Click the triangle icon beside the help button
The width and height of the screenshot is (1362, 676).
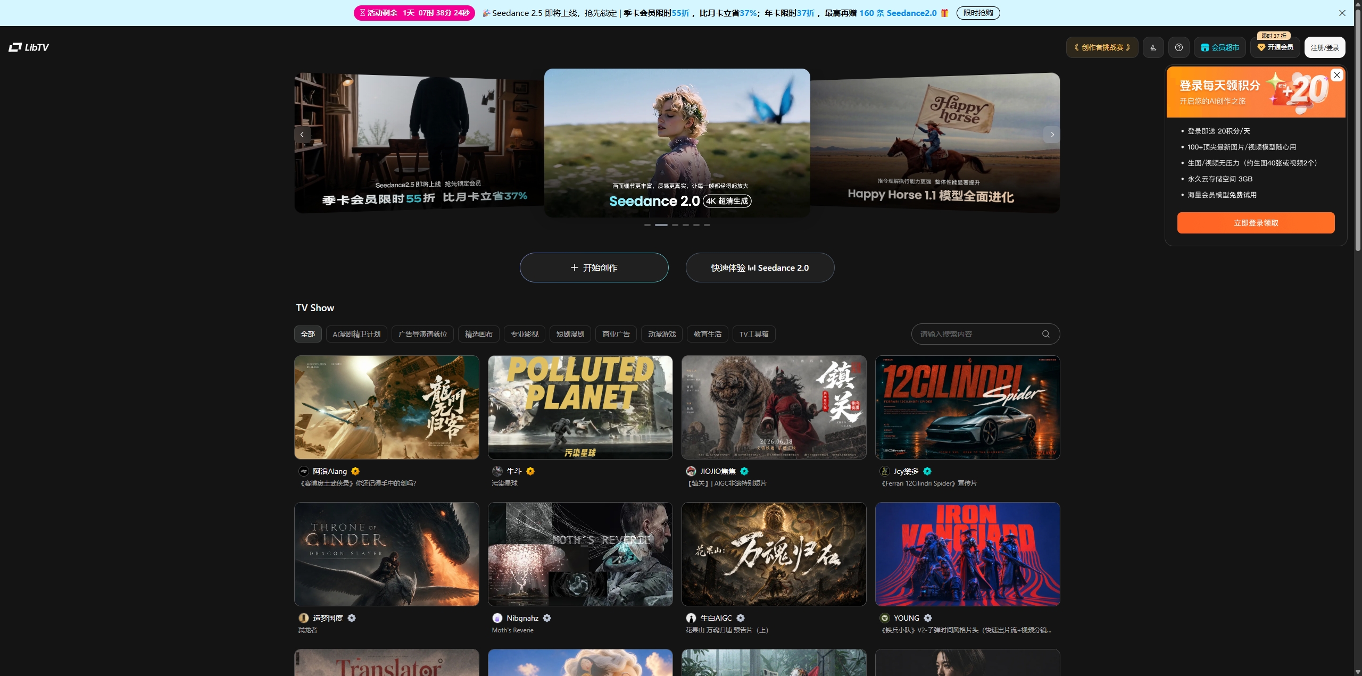pos(1153,47)
